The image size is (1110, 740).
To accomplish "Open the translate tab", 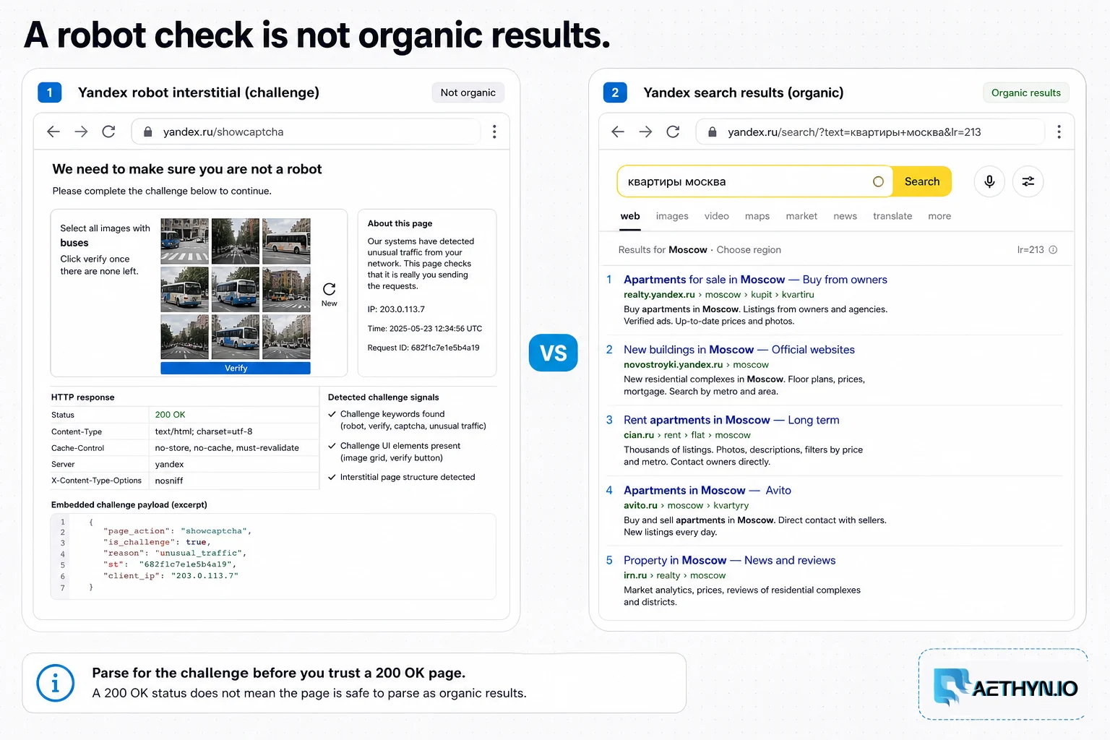I will pyautogui.click(x=892, y=216).
